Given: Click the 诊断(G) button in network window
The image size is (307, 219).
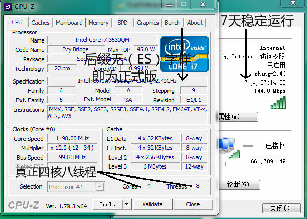Looking at the screenshot, I should 238,184.
